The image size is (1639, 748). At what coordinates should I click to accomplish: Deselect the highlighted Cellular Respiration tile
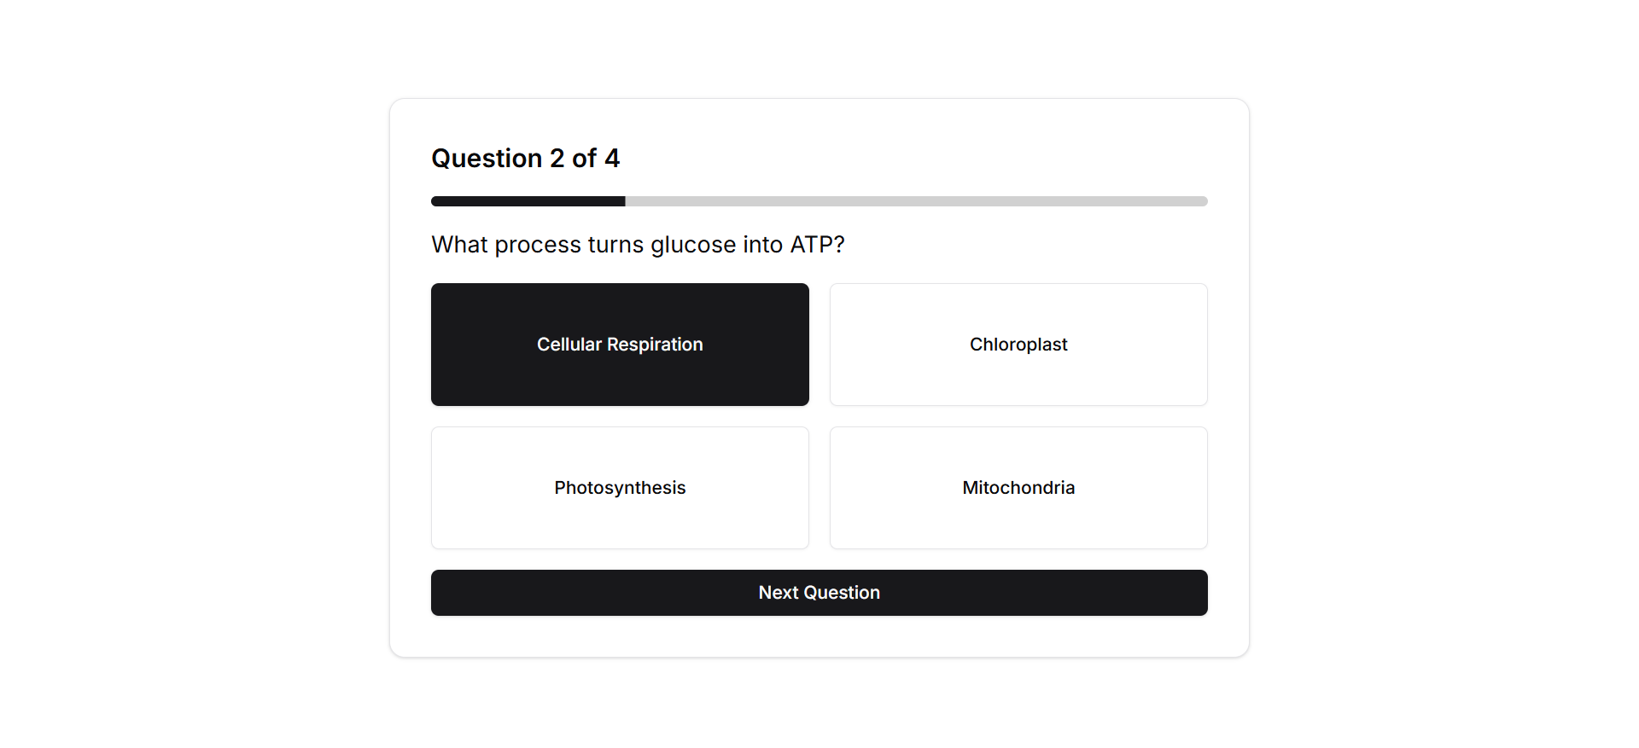[620, 345]
